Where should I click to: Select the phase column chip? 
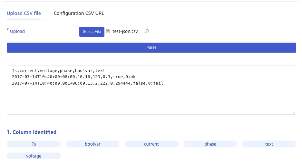210,144
